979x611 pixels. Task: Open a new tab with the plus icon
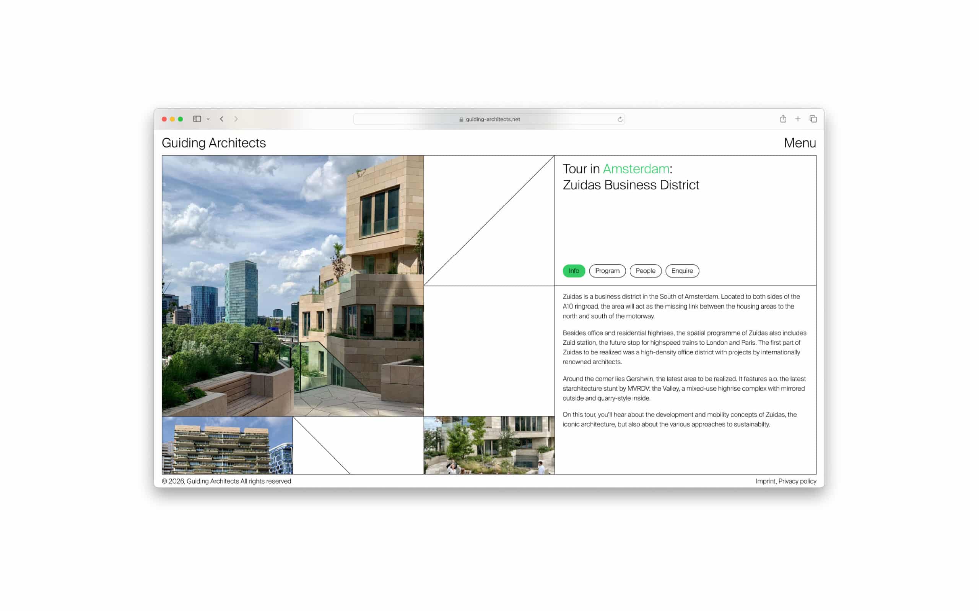pyautogui.click(x=798, y=119)
